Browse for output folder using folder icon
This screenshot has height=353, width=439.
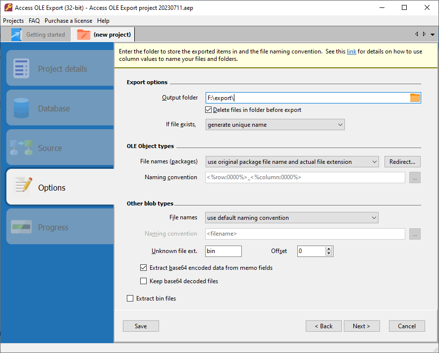click(415, 98)
